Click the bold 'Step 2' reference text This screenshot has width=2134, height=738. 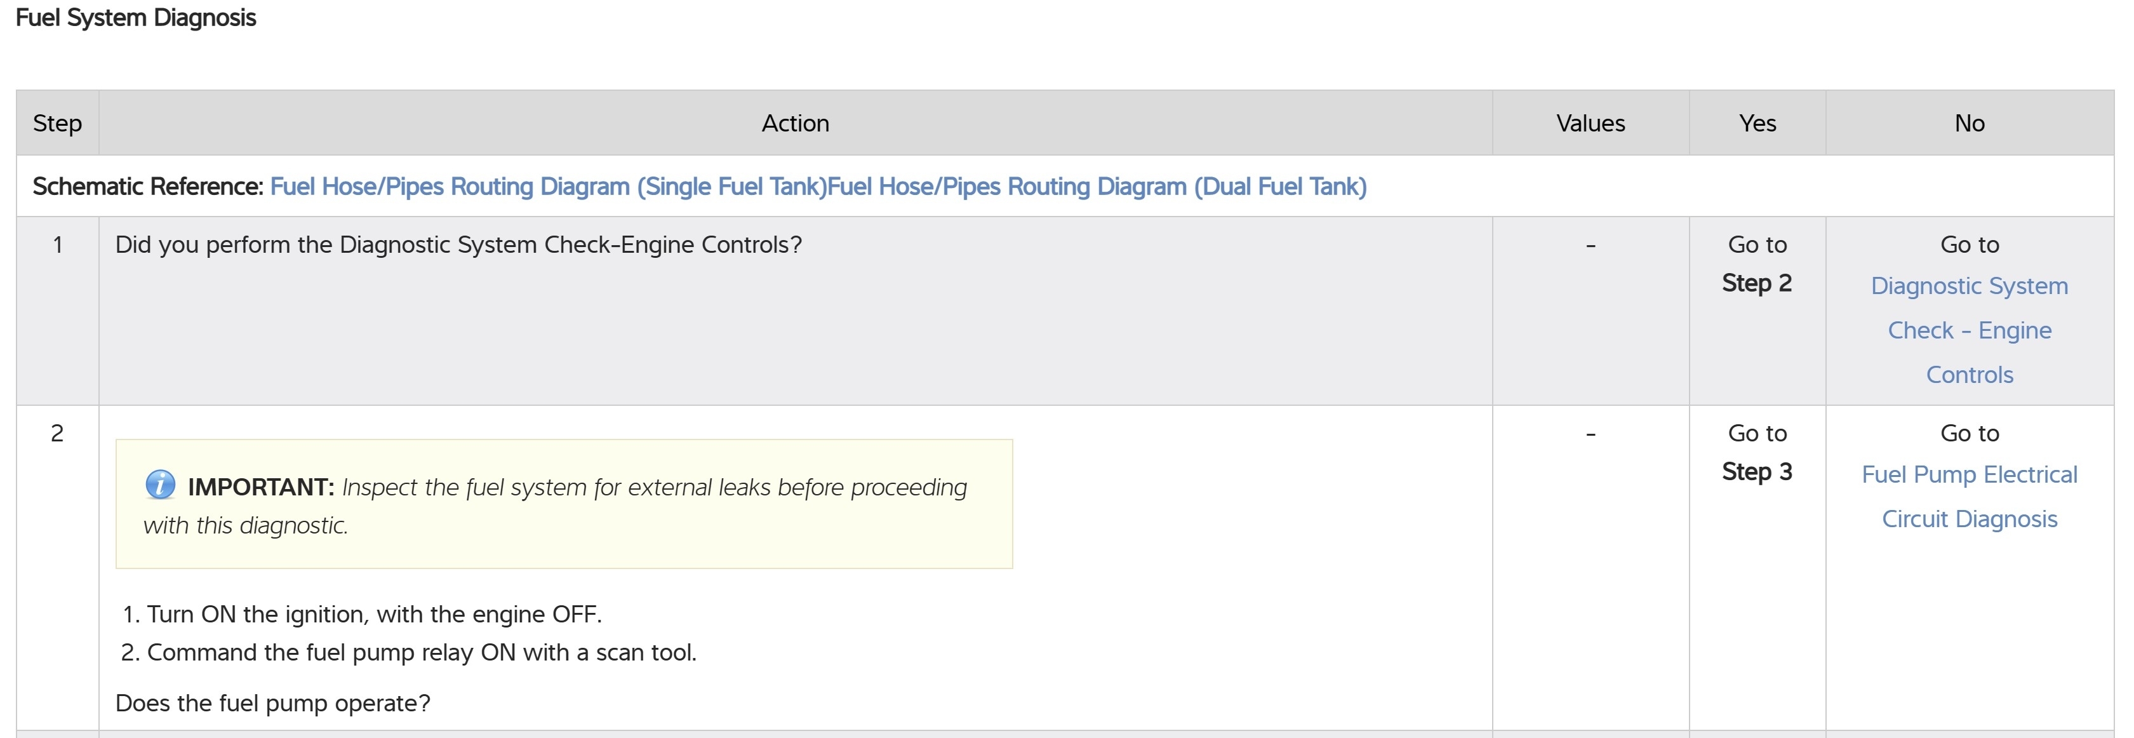click(x=1756, y=283)
